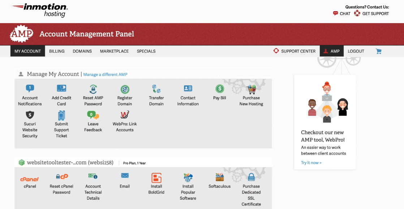Click the Install BoldGrid icon
The width and height of the screenshot is (404, 209).
tap(156, 178)
